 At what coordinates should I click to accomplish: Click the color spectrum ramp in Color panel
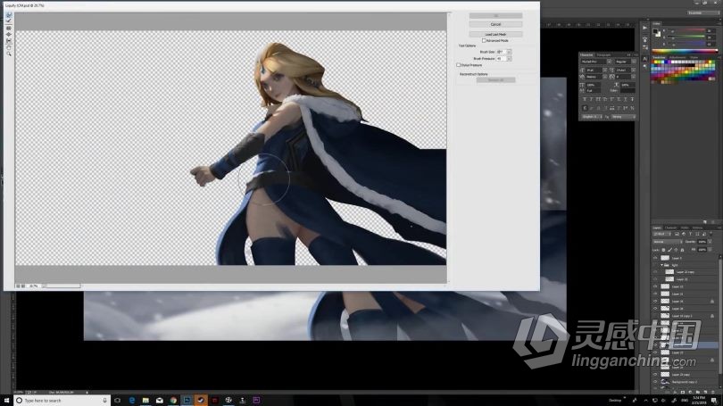click(685, 51)
